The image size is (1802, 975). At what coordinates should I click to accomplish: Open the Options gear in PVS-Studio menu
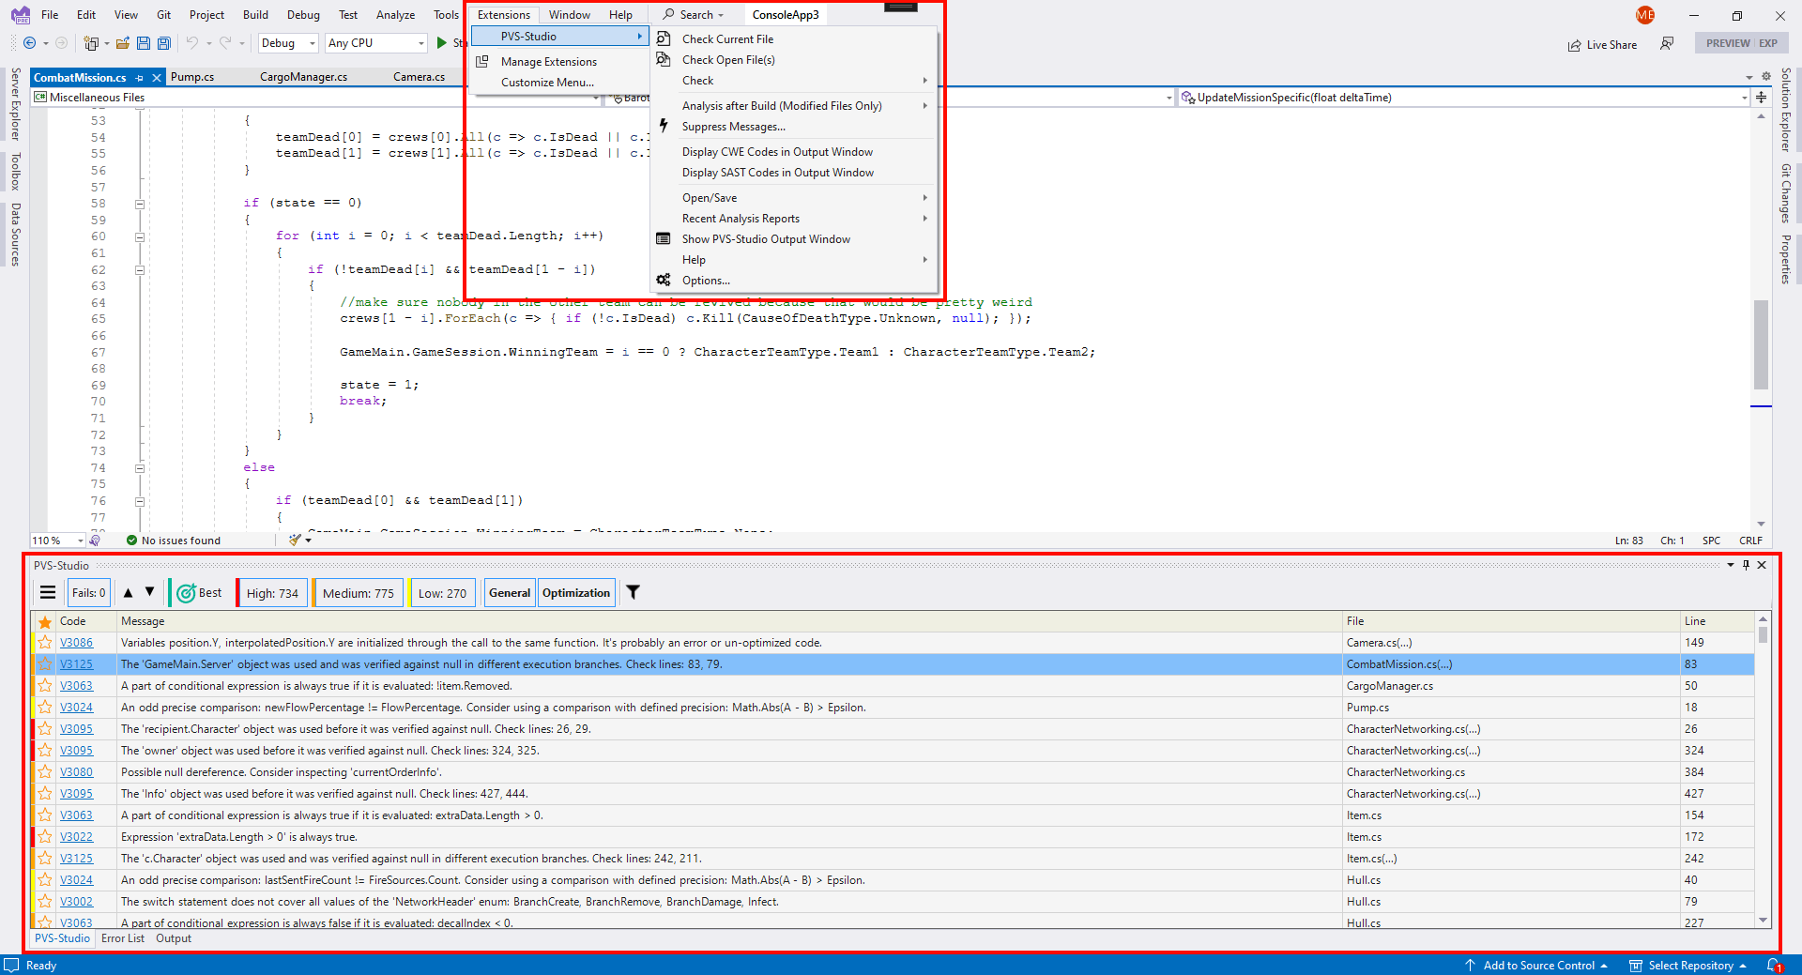(x=664, y=281)
